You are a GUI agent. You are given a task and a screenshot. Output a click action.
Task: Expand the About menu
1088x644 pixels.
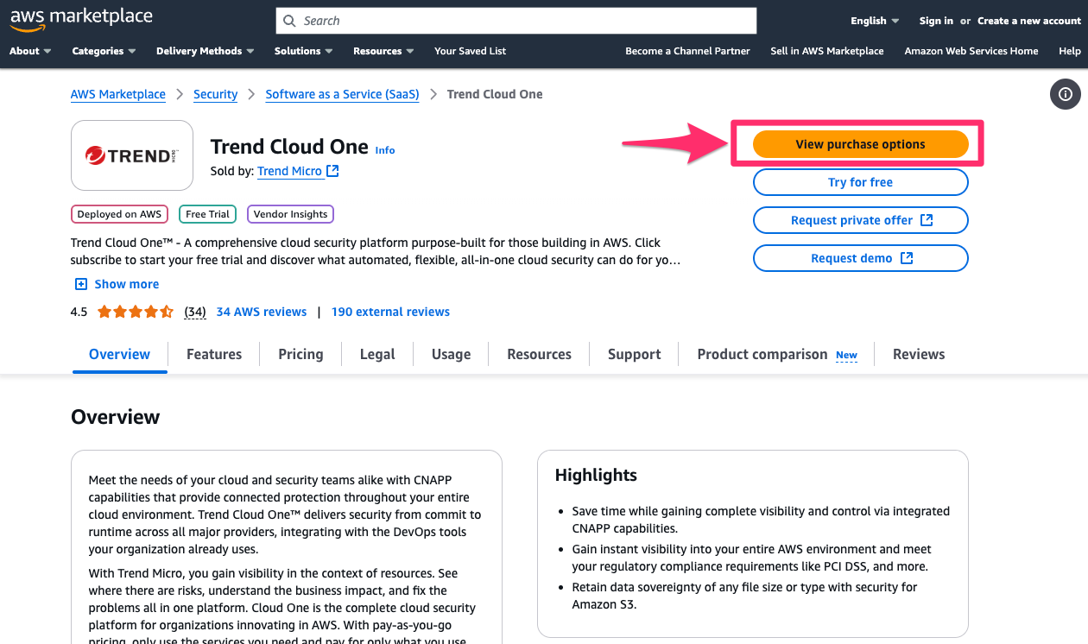30,51
